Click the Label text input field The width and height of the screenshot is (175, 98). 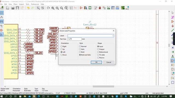click(x=91, y=36)
